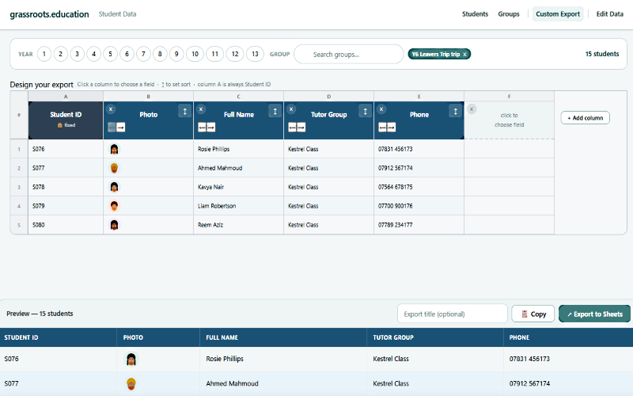Click Kavya Nair's photo avatar
Screen dimensions: 633x396
114,187
